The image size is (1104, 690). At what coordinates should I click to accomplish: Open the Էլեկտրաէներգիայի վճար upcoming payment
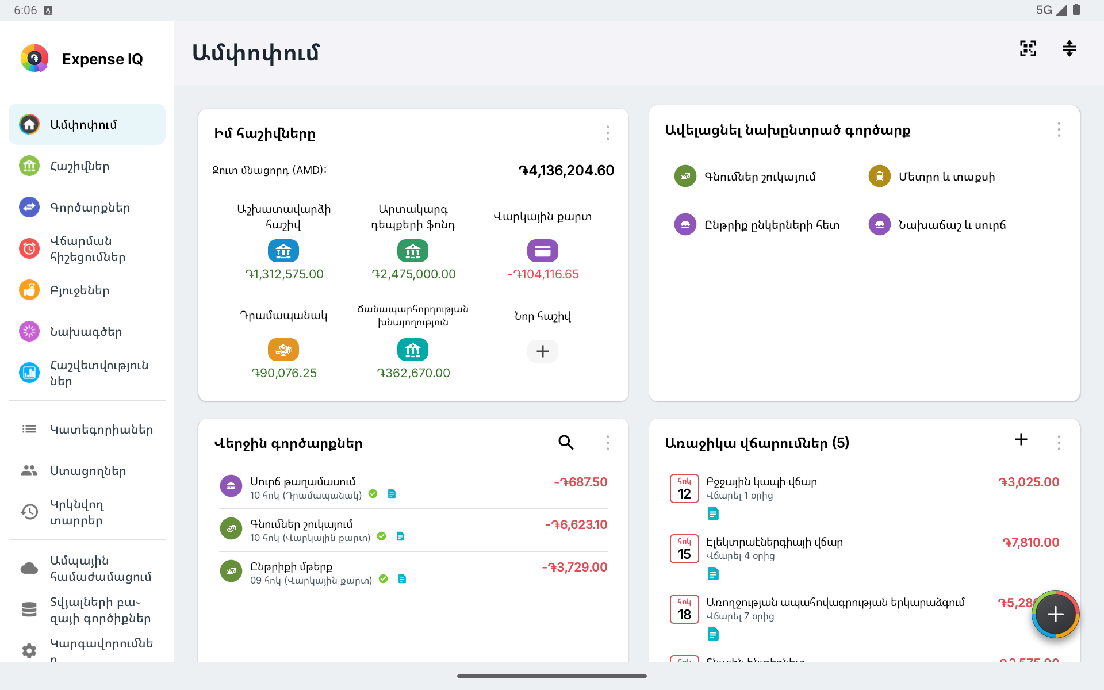coord(864,557)
